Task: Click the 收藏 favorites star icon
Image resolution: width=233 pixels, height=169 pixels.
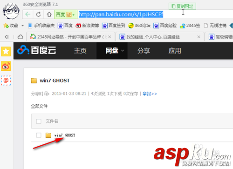Action: tap(6, 26)
